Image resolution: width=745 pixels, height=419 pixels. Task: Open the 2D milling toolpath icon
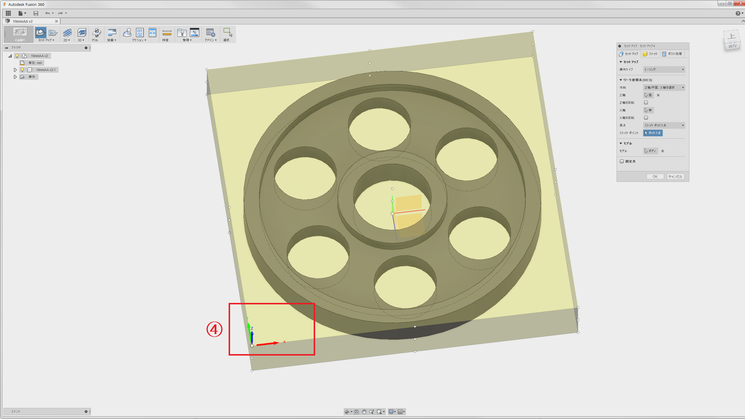point(67,33)
